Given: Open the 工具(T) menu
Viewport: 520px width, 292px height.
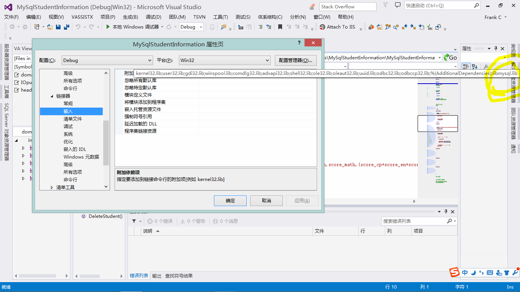Looking at the screenshot, I should pos(220,17).
